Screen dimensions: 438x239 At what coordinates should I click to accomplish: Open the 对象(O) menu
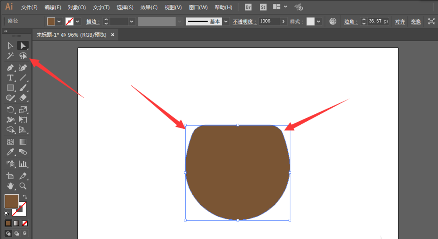pyautogui.click(x=77, y=7)
